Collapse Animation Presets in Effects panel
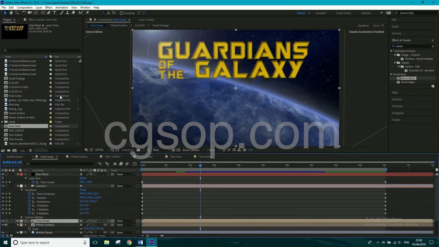 [391, 51]
